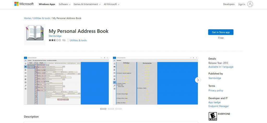Click the Free price label
Screen dimensions: 267x123
[x=221, y=38]
